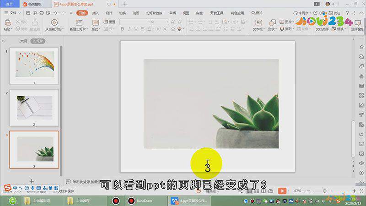Click the orange Play slideshow button
This screenshot has width=366, height=206.
pyautogui.click(x=282, y=191)
